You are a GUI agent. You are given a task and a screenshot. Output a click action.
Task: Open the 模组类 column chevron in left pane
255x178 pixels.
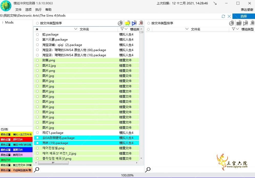126,29
